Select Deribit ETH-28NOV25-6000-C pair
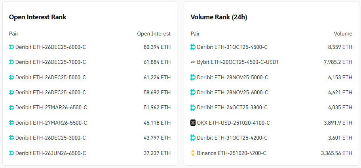The width and height of the screenshot is (361, 168). 232,93
